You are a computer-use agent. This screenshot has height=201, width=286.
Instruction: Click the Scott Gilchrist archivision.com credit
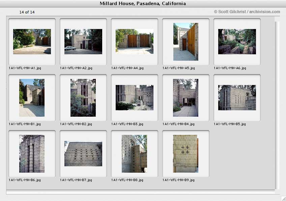point(247,12)
